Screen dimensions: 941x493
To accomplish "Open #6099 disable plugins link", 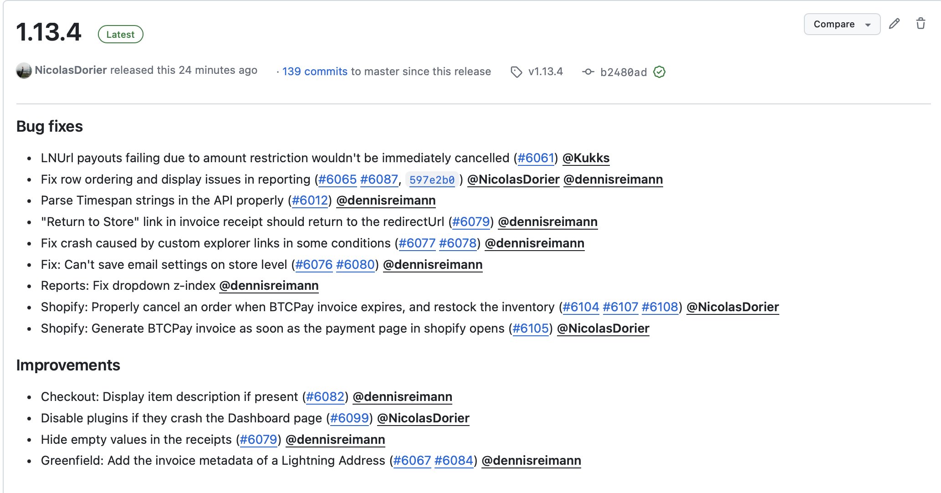I will (x=349, y=418).
